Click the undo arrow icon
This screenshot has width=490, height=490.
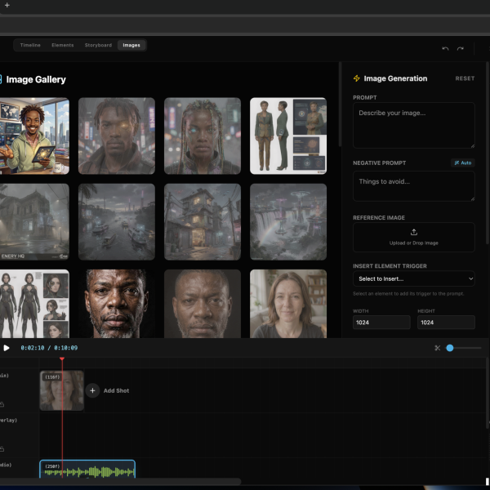pos(445,48)
